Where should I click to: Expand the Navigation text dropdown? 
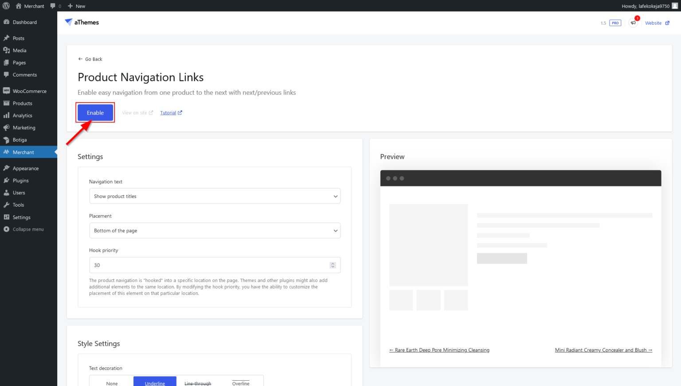point(215,196)
